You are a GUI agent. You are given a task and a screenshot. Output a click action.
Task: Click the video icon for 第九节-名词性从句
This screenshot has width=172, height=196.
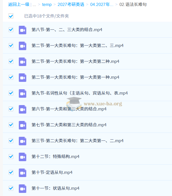click(x=22, y=93)
